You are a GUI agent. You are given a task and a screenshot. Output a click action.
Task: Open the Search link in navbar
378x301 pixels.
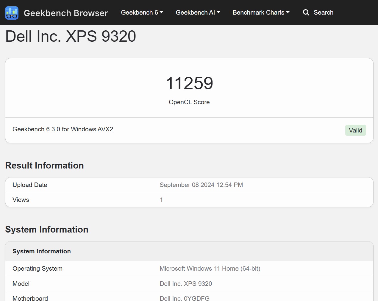[x=318, y=13]
